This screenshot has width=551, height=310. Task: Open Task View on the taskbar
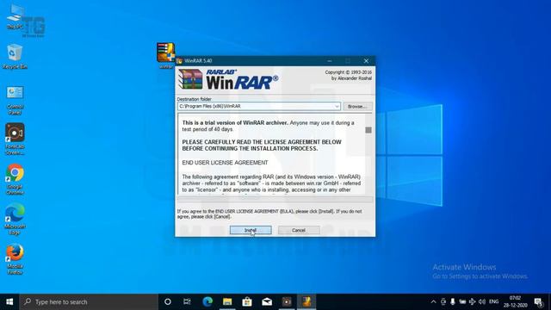[187, 302]
